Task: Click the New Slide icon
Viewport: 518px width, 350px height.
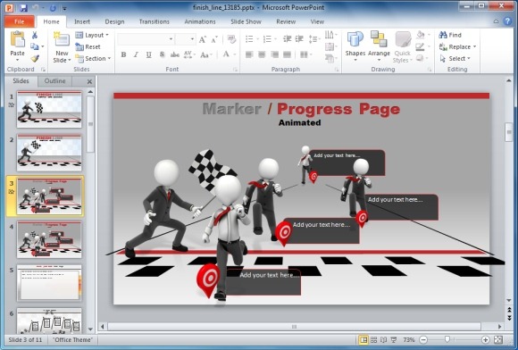Action: [x=62, y=39]
